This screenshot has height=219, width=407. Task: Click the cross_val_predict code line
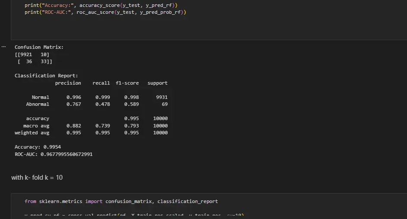pos(134,216)
